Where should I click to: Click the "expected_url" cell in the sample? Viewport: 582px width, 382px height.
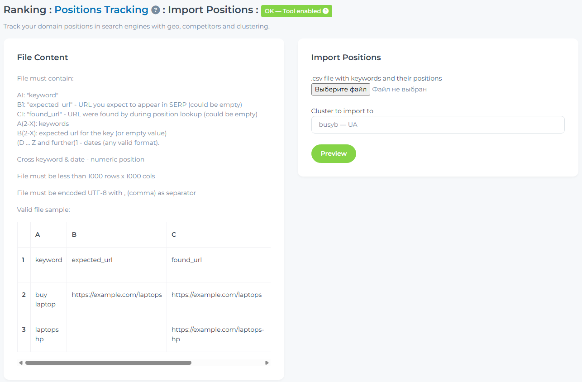pyautogui.click(x=92, y=260)
